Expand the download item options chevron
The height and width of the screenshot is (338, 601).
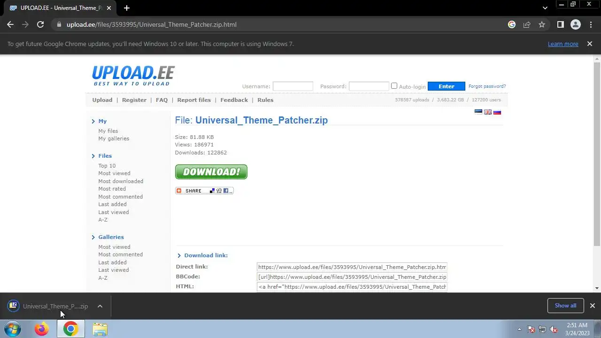point(100,306)
